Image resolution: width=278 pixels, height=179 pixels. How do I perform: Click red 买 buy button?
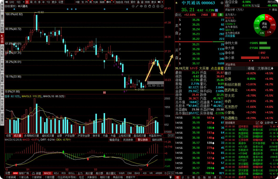click(214, 15)
